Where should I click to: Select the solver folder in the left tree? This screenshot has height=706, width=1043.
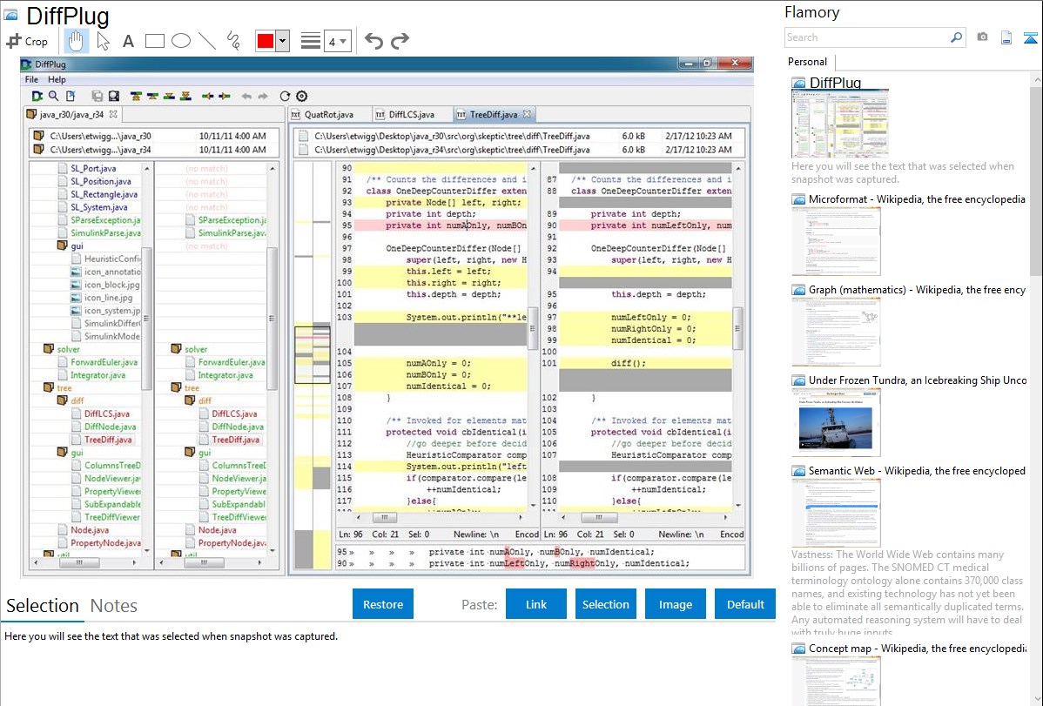68,349
